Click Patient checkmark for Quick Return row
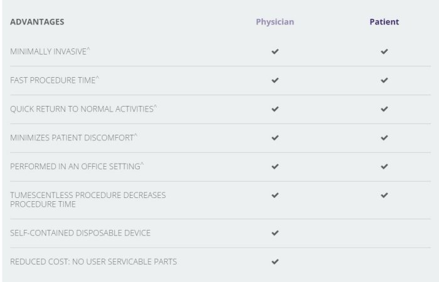 coord(384,109)
